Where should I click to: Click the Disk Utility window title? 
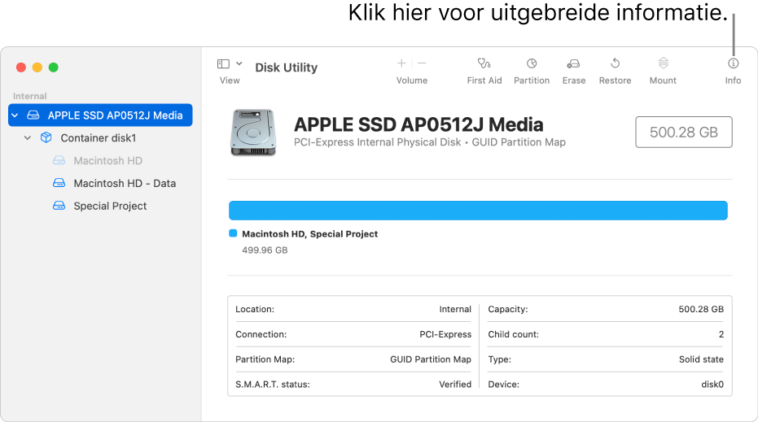(287, 67)
